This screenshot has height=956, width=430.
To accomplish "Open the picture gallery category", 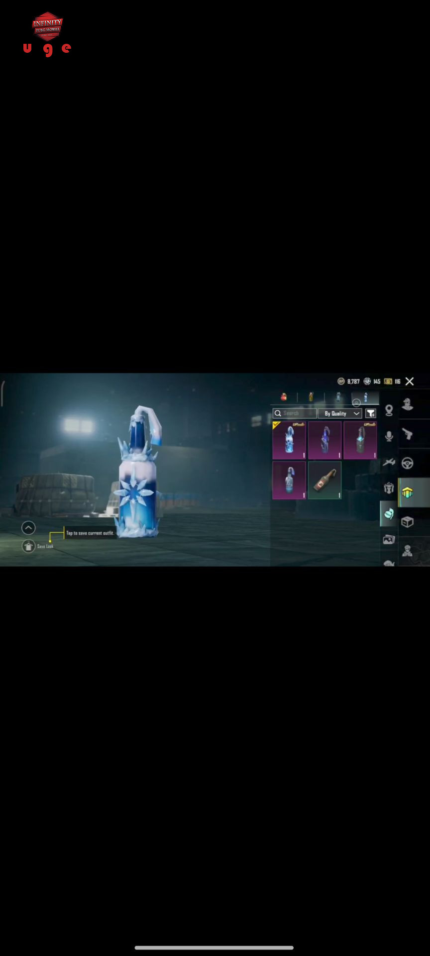I will tap(389, 539).
